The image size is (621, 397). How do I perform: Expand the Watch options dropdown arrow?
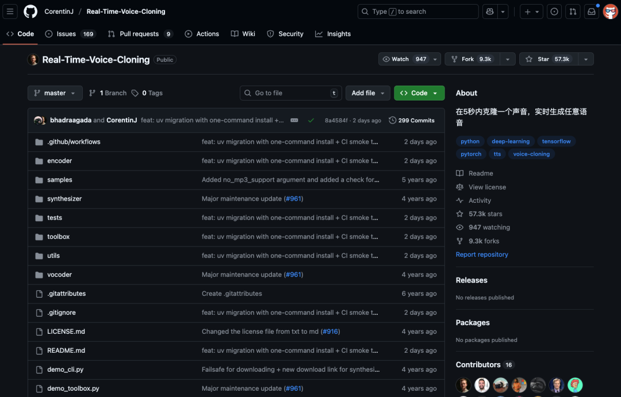[x=435, y=59]
